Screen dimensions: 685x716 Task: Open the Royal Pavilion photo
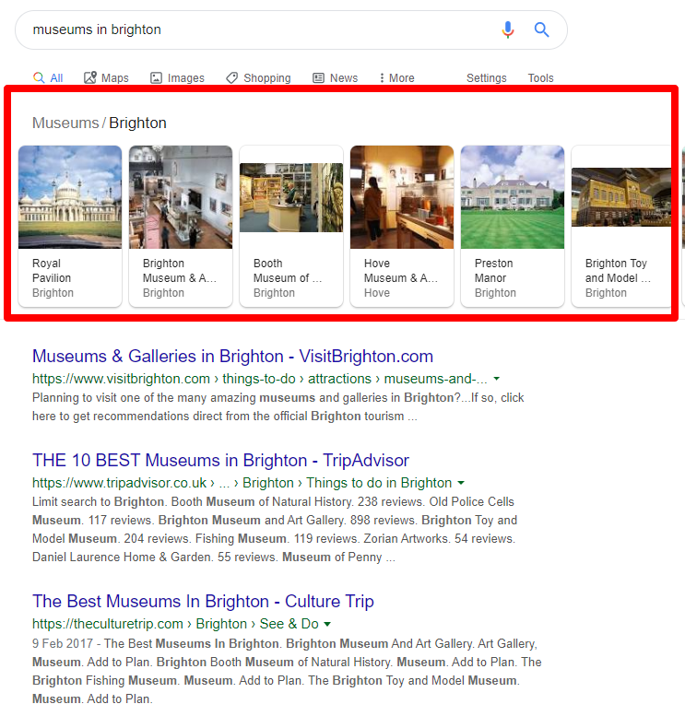coord(70,197)
